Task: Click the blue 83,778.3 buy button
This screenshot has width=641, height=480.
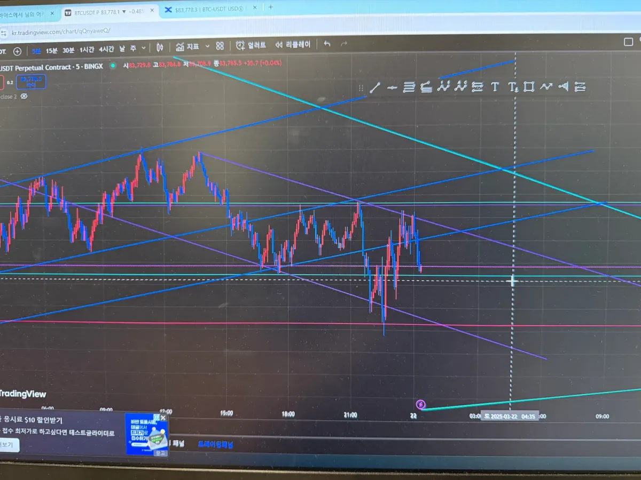Action: pos(31,82)
